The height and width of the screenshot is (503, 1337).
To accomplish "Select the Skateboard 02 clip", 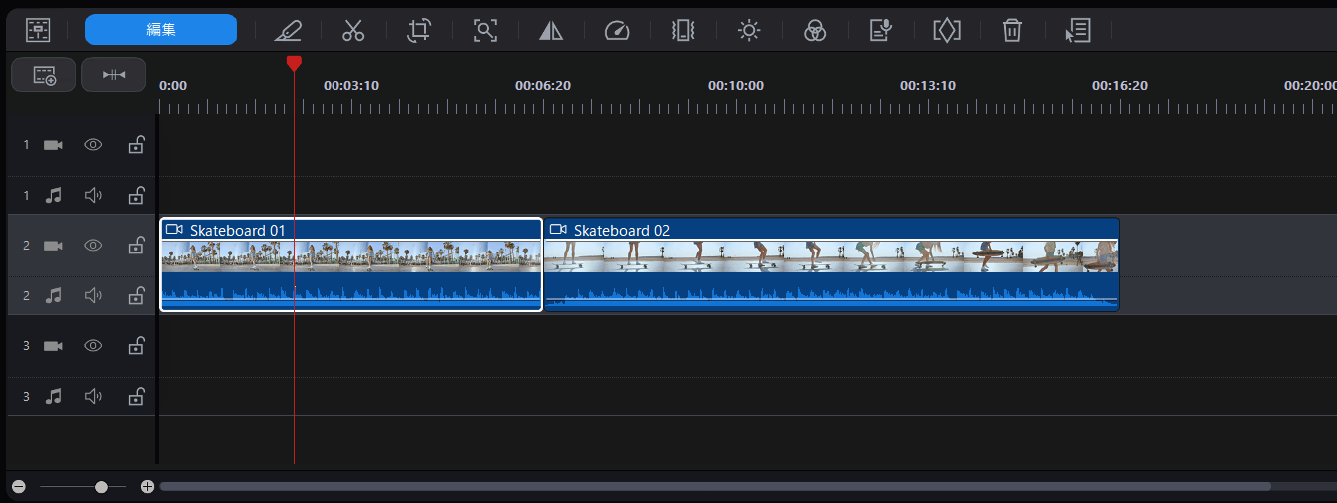I will coord(831,264).
